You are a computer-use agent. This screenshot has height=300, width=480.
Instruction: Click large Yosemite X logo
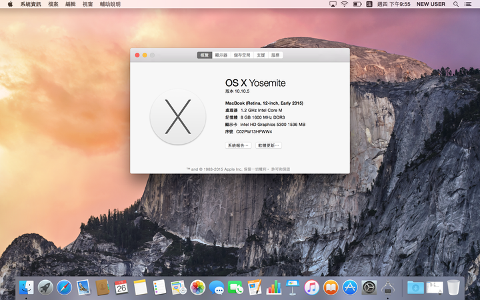178,117
